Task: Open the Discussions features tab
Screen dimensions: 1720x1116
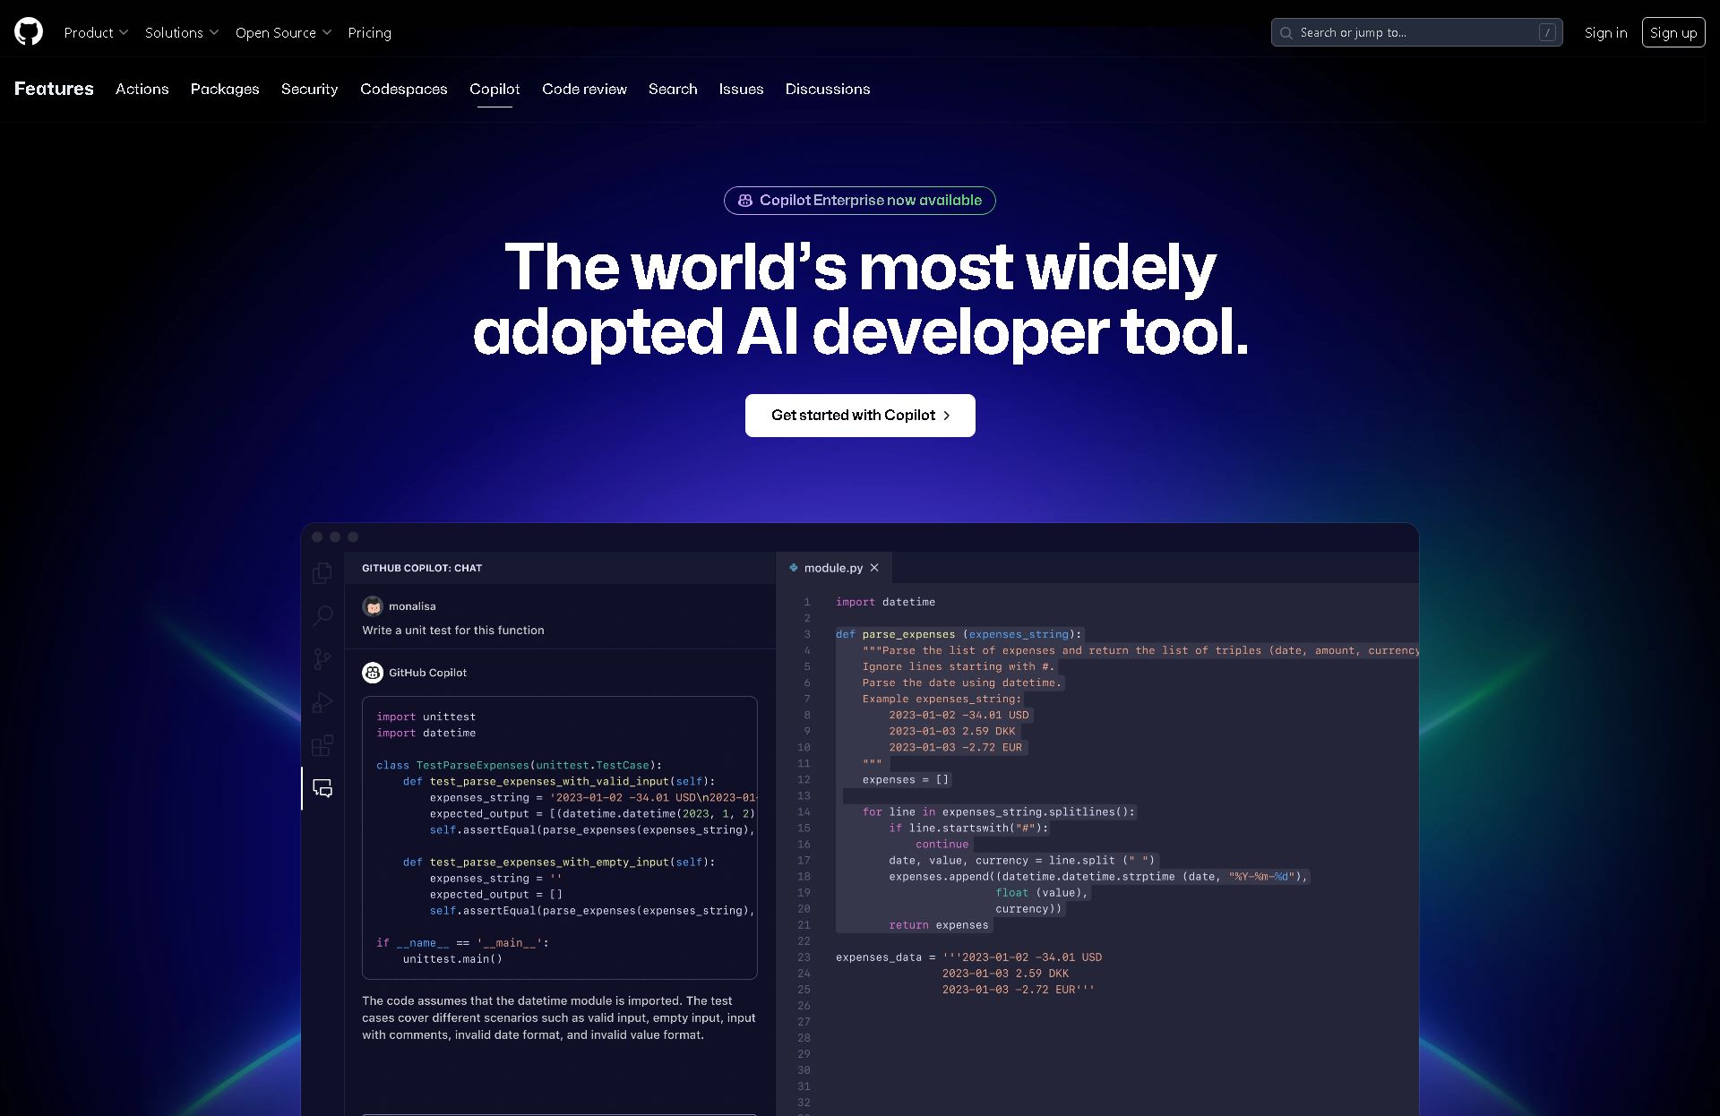Action: tap(828, 89)
